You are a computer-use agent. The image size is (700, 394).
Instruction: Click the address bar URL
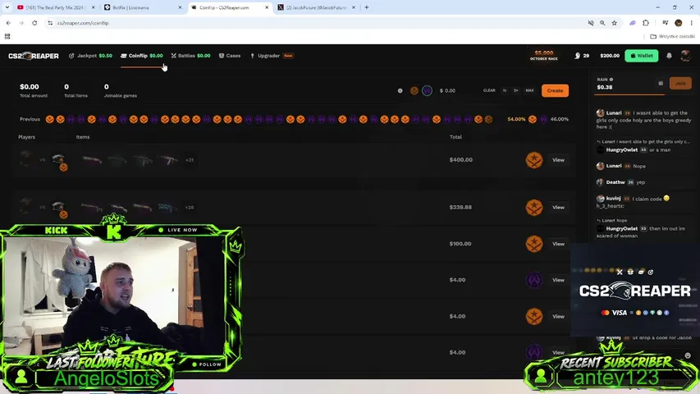pos(83,23)
